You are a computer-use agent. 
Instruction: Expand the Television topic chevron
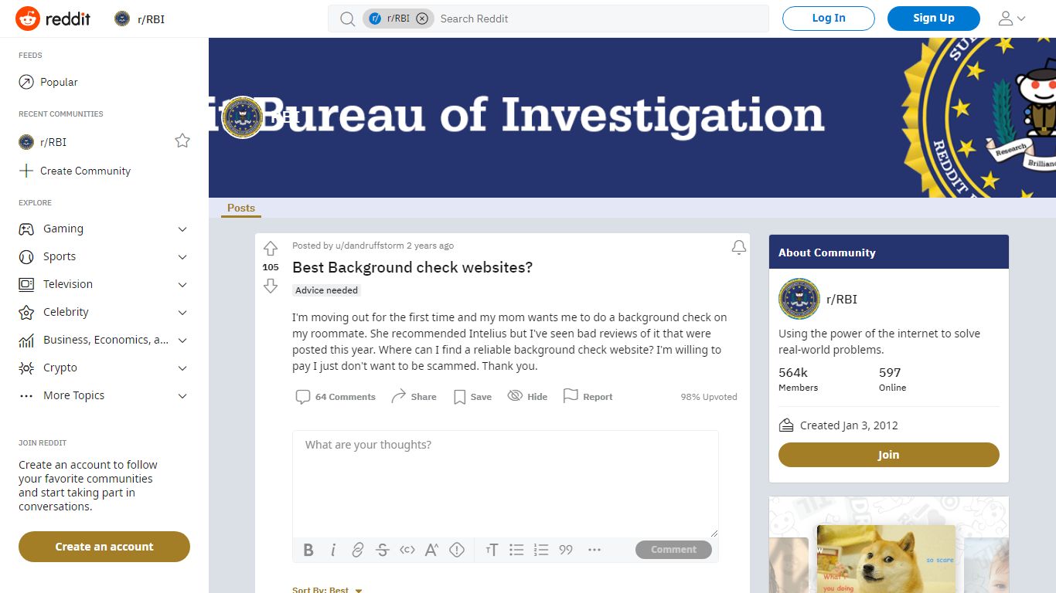pyautogui.click(x=182, y=285)
